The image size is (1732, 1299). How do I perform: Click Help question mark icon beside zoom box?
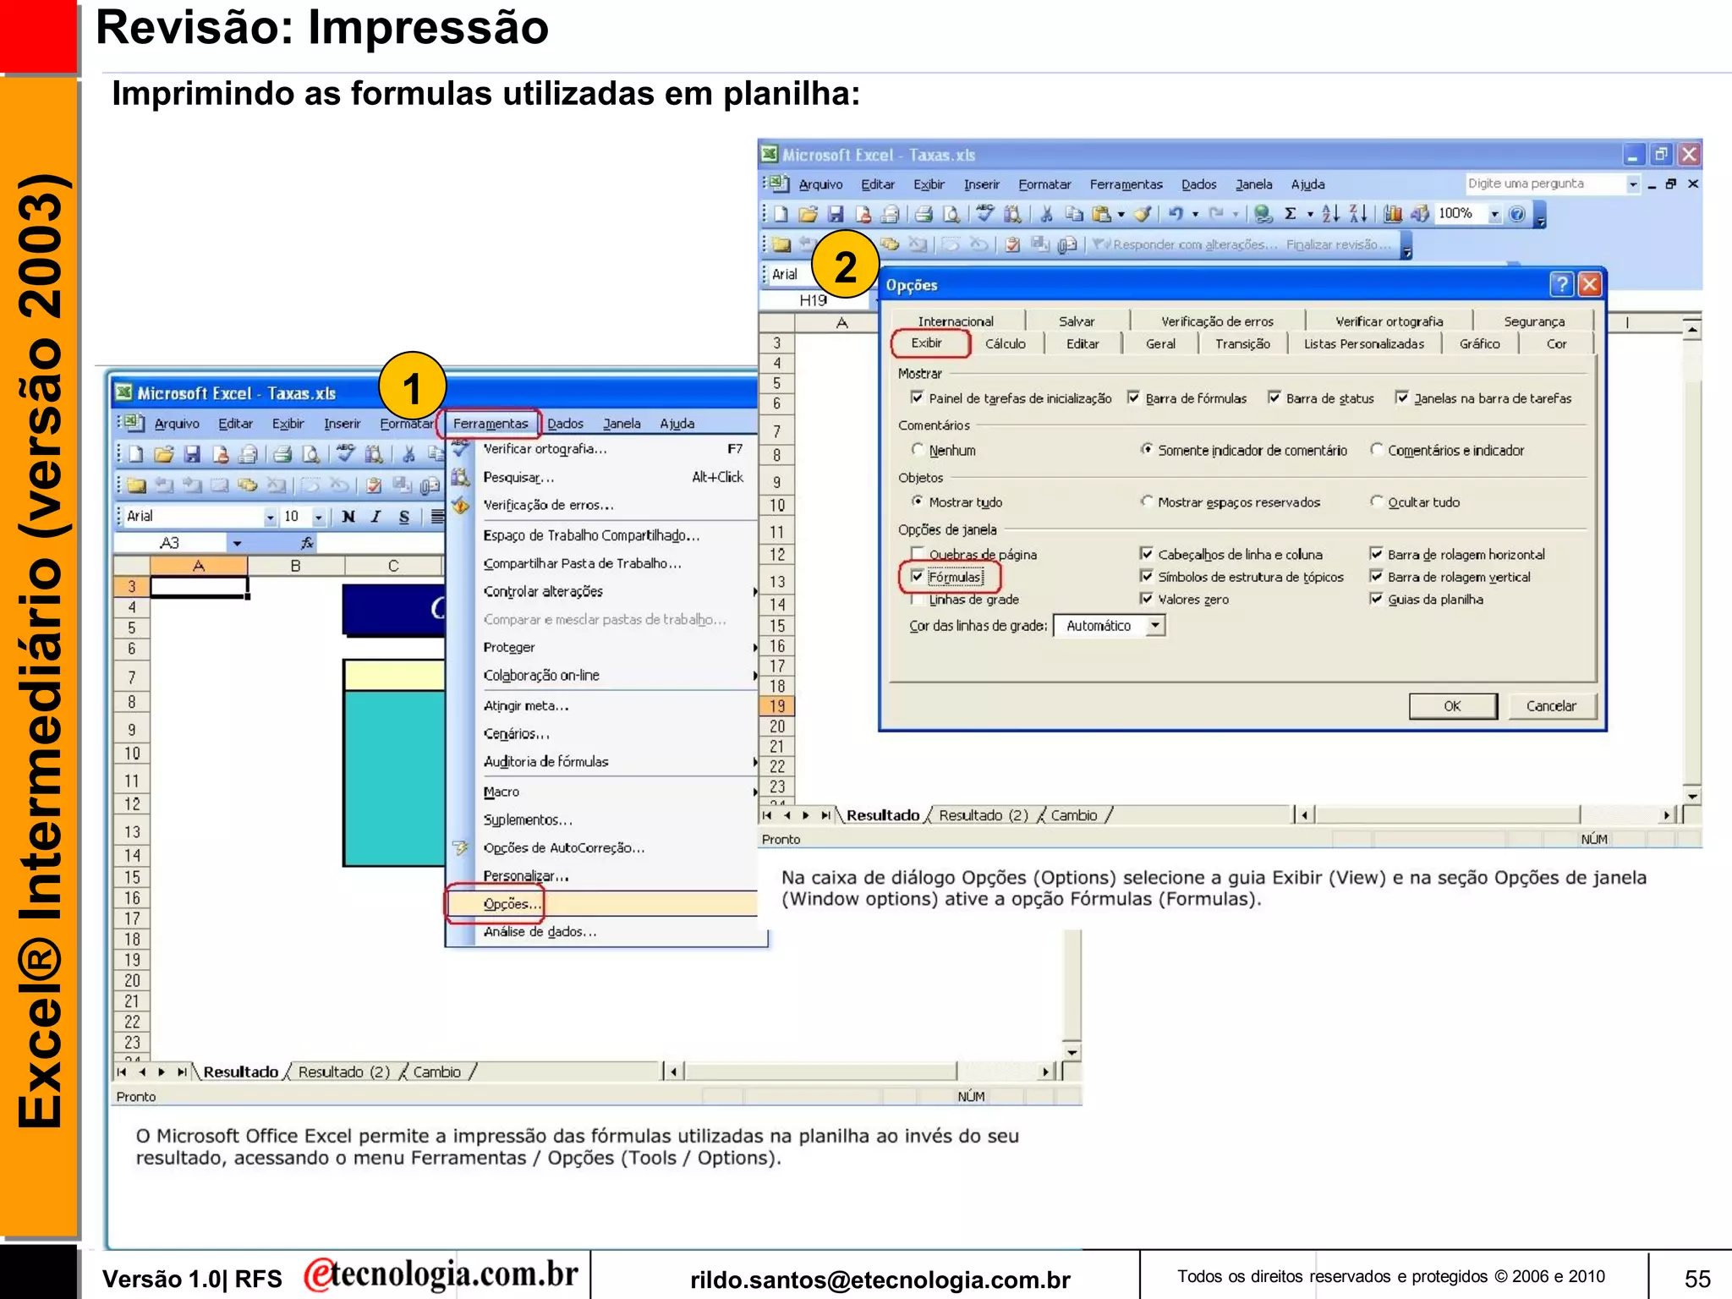[x=1517, y=214]
